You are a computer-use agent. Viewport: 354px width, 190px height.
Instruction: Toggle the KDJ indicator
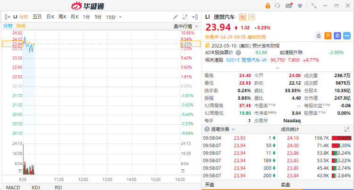coord(36,187)
